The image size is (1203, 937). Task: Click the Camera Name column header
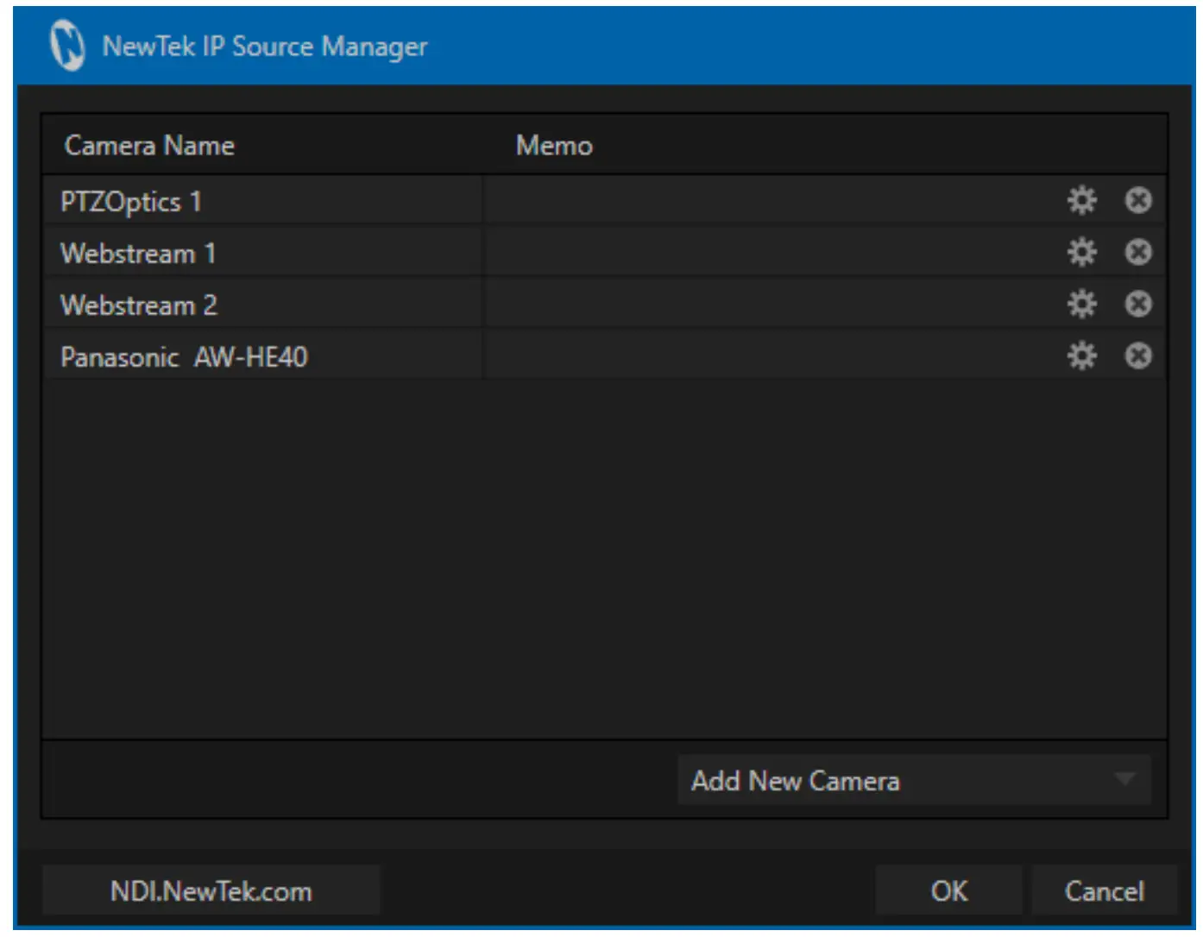coord(148,145)
